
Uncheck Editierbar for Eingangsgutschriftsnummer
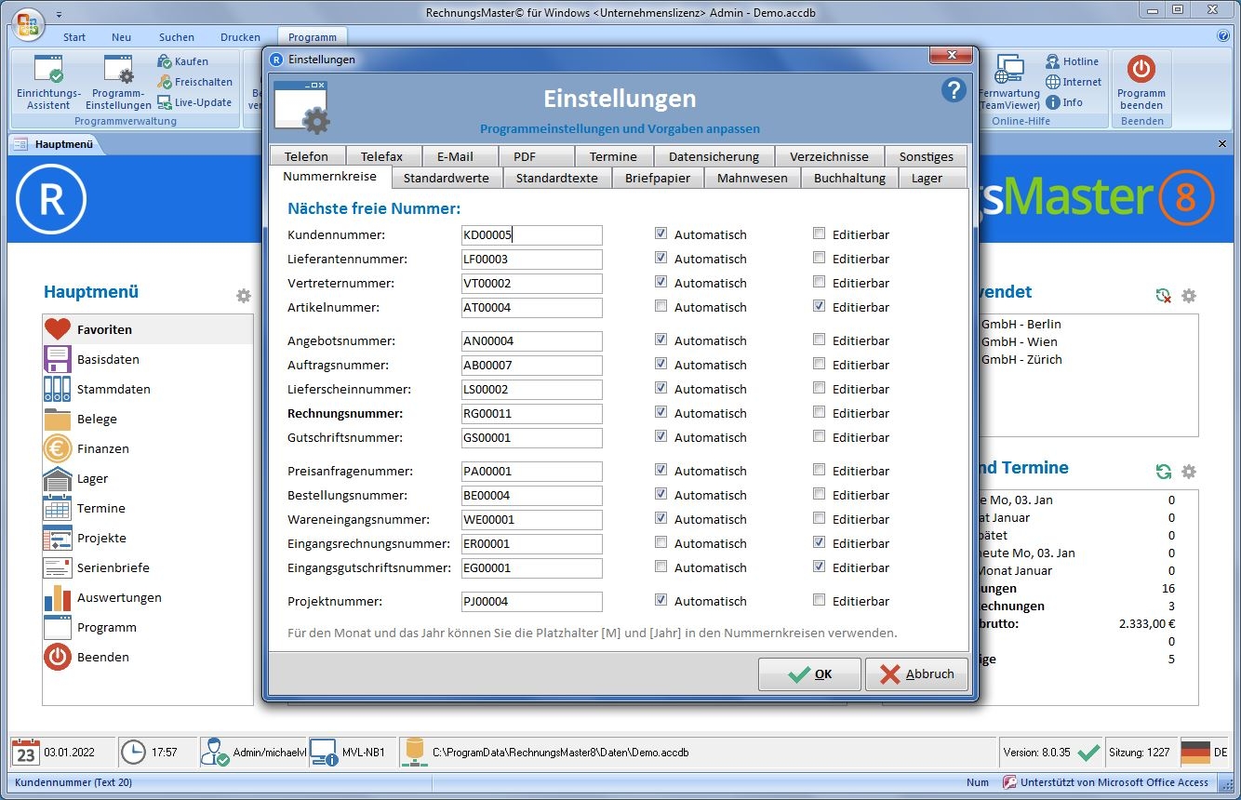coord(819,567)
